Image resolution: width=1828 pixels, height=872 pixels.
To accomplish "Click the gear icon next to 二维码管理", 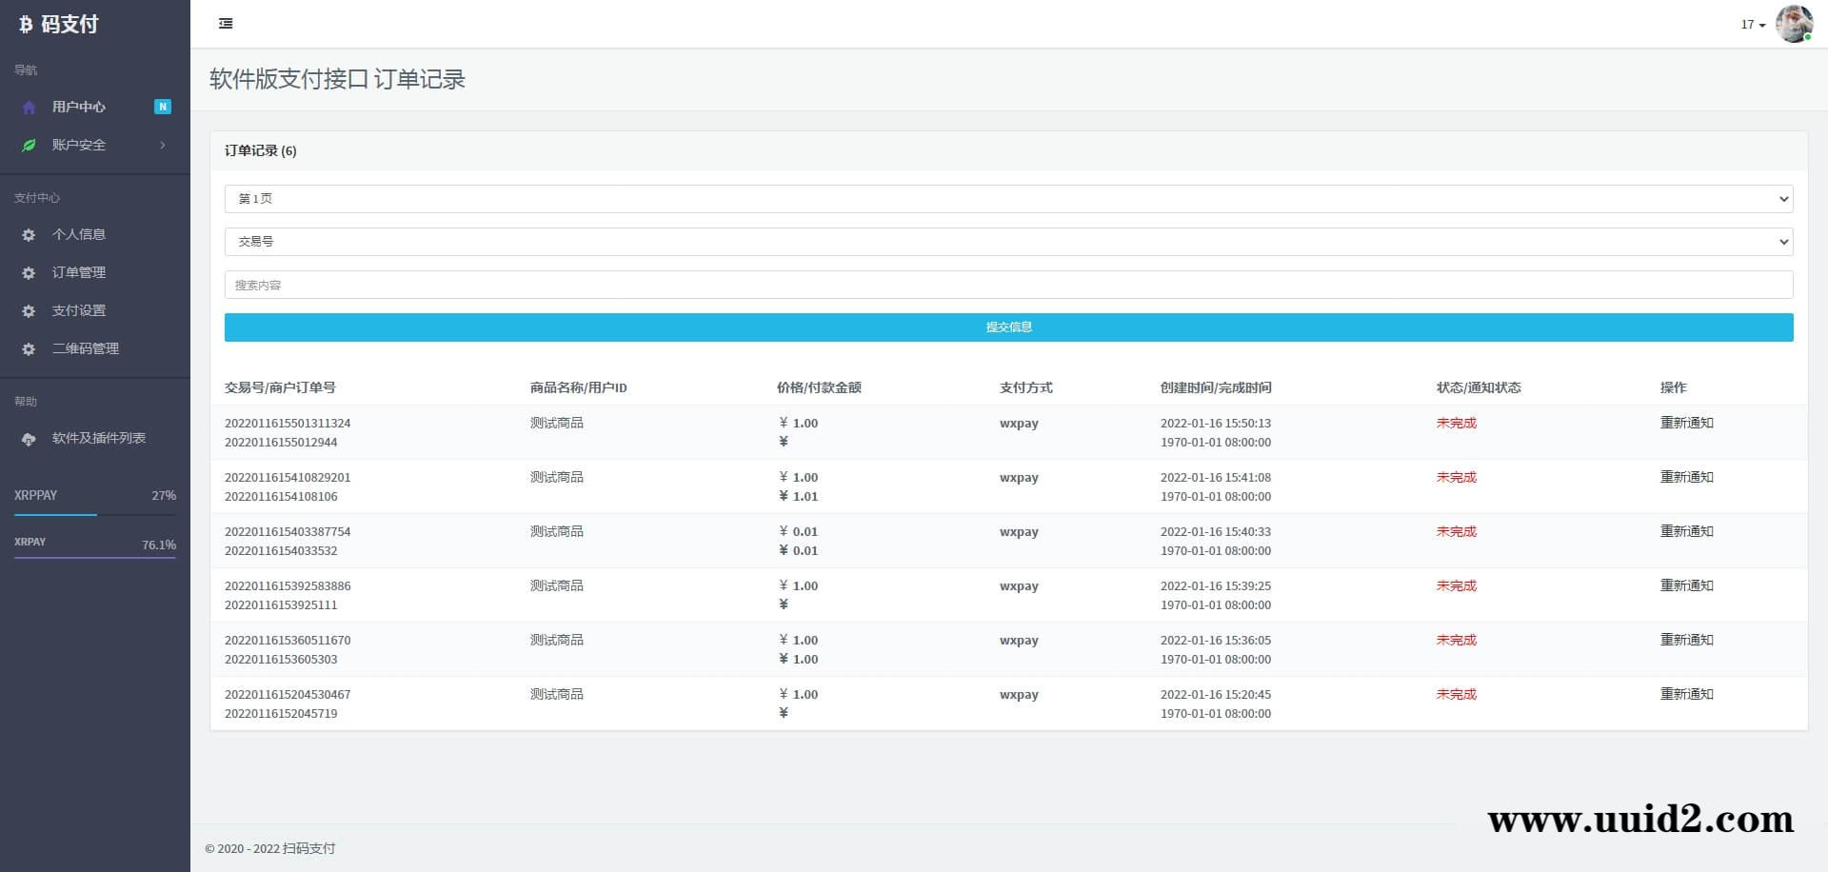I will click(x=29, y=349).
